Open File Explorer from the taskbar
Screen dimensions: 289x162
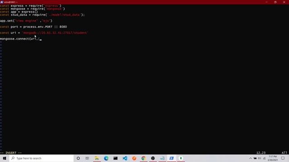[97, 158]
